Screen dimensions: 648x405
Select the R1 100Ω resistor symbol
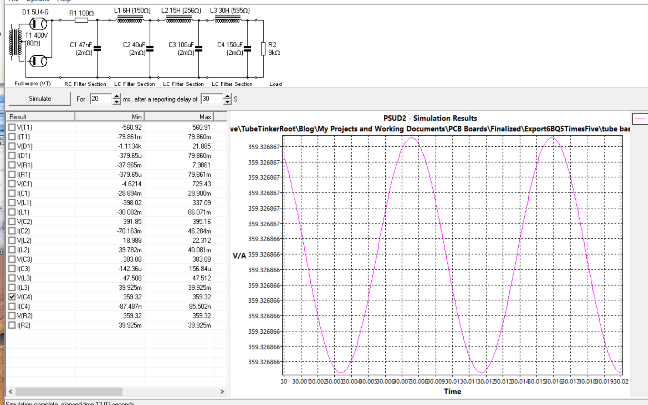click(81, 20)
